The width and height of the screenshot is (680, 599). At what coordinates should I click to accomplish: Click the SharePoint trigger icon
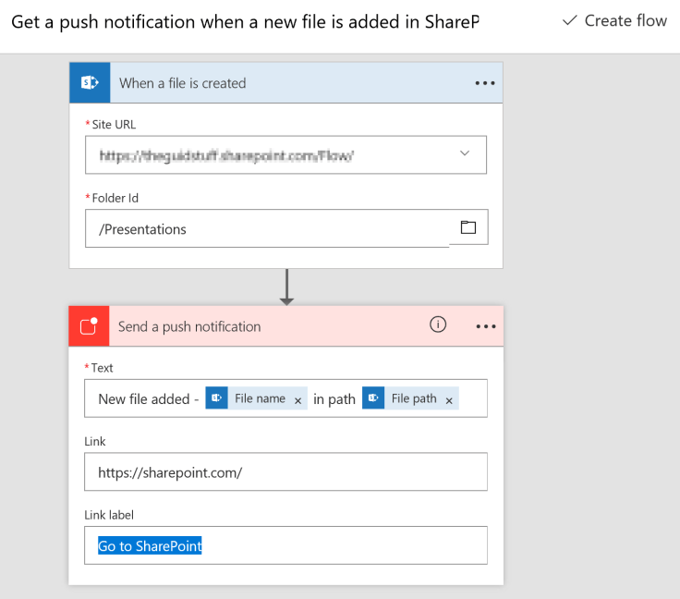90,82
